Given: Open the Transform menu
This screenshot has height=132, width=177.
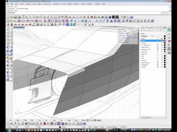Looking at the screenshot, I should tap(56, 4).
